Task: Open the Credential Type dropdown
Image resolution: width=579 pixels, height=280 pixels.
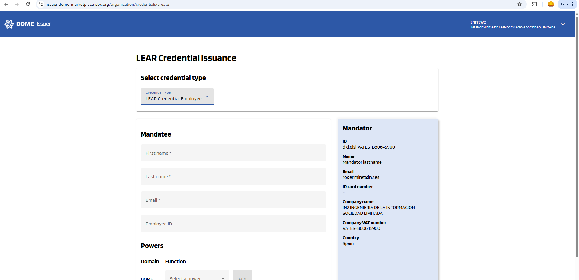Action: [177, 96]
